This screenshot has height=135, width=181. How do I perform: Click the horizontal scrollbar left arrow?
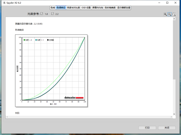tap(7, 117)
